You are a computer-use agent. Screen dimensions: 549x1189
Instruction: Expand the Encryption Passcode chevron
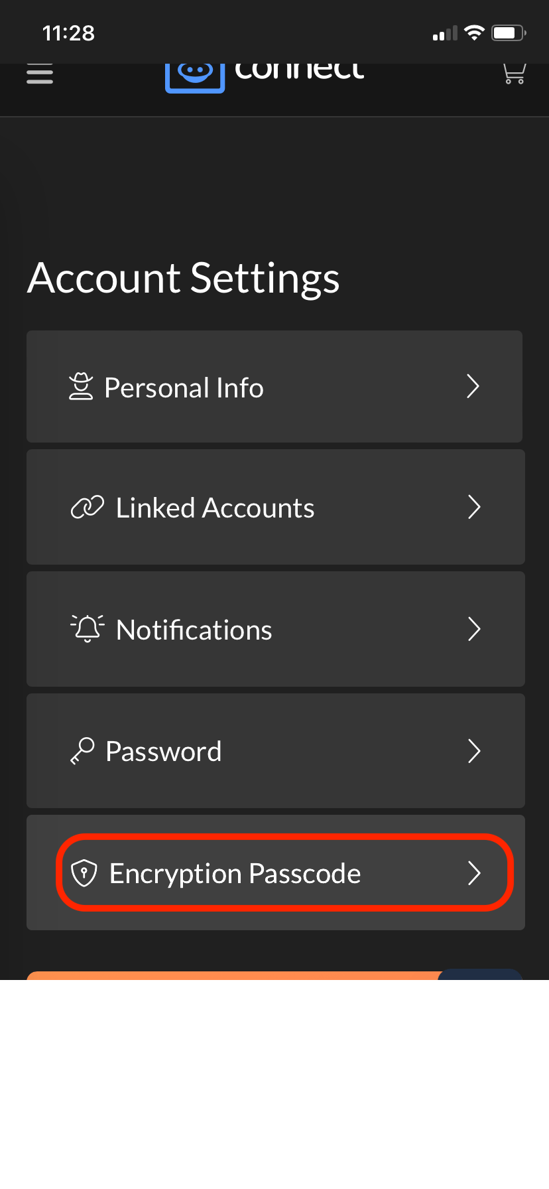tap(475, 874)
